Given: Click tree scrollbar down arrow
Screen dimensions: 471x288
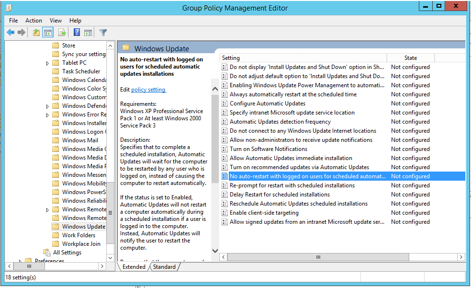Looking at the screenshot, I should 110,258.
